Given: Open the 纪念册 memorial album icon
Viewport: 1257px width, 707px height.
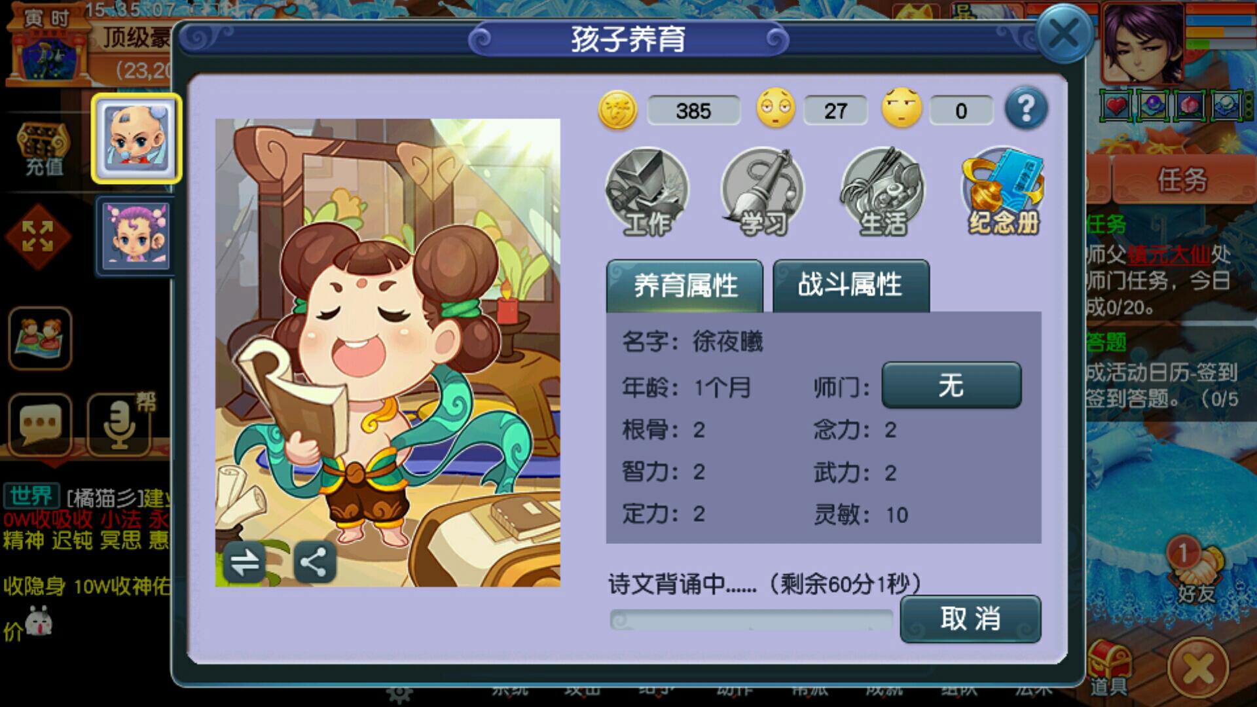Looking at the screenshot, I should [1003, 191].
